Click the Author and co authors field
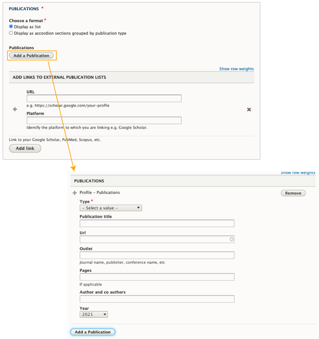This screenshot has width=319, height=339. point(157,299)
